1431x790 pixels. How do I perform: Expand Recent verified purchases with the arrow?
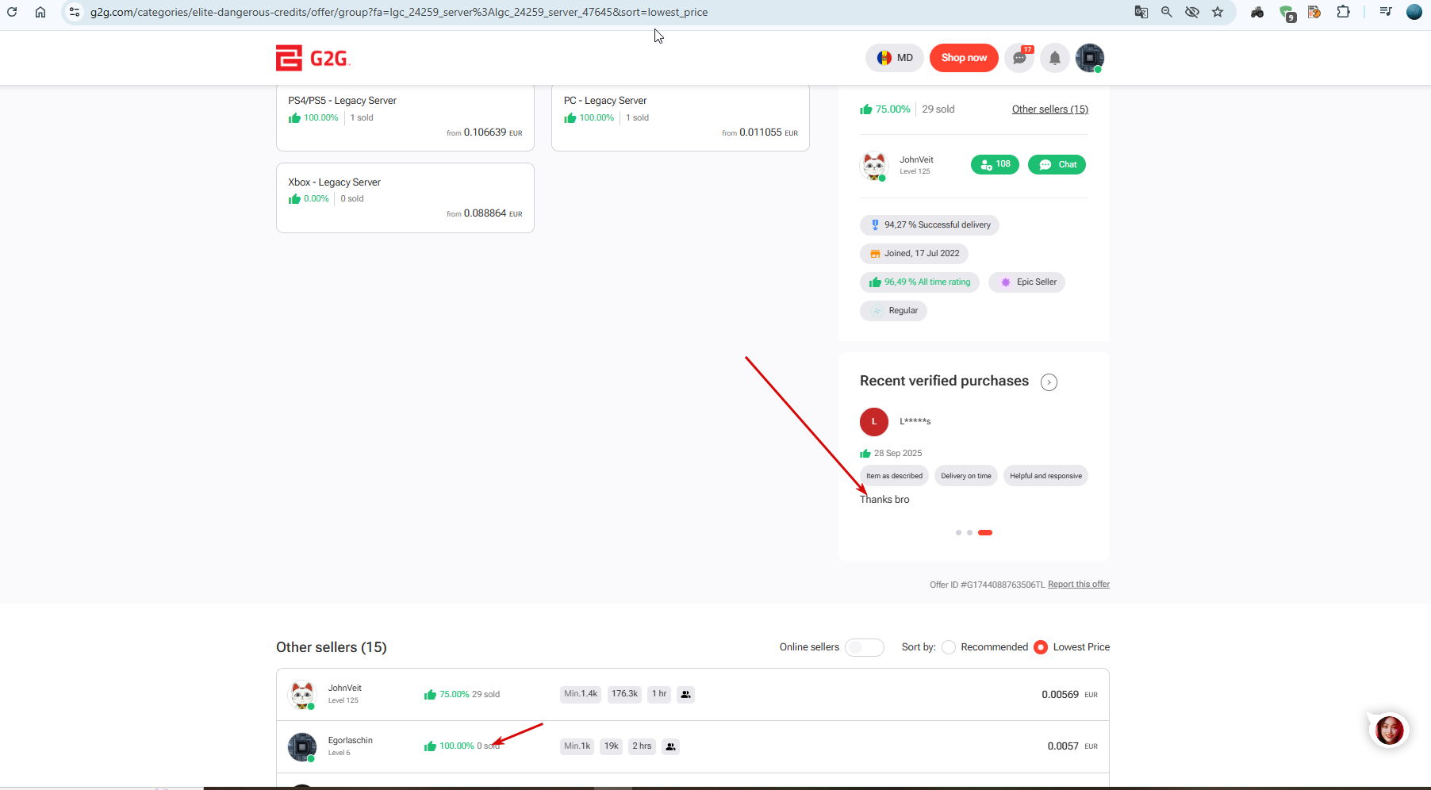[1049, 382]
